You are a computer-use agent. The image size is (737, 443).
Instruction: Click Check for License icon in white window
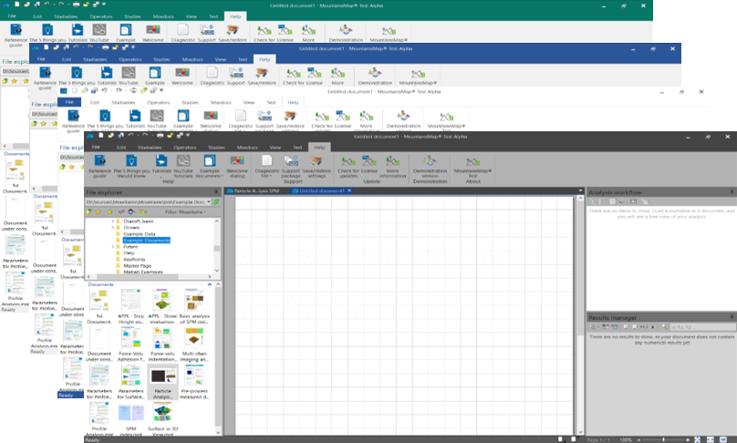[322, 117]
